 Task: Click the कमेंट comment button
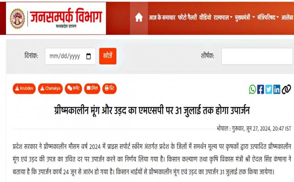73,88
